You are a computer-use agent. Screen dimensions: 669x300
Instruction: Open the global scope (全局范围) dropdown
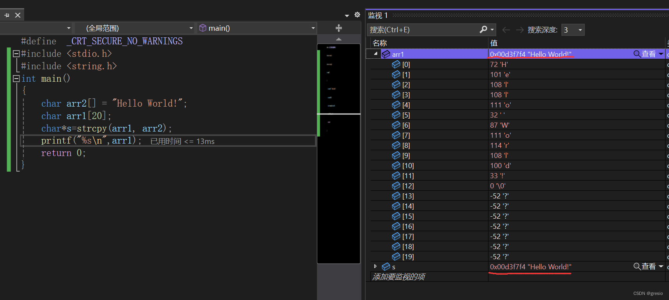point(135,28)
